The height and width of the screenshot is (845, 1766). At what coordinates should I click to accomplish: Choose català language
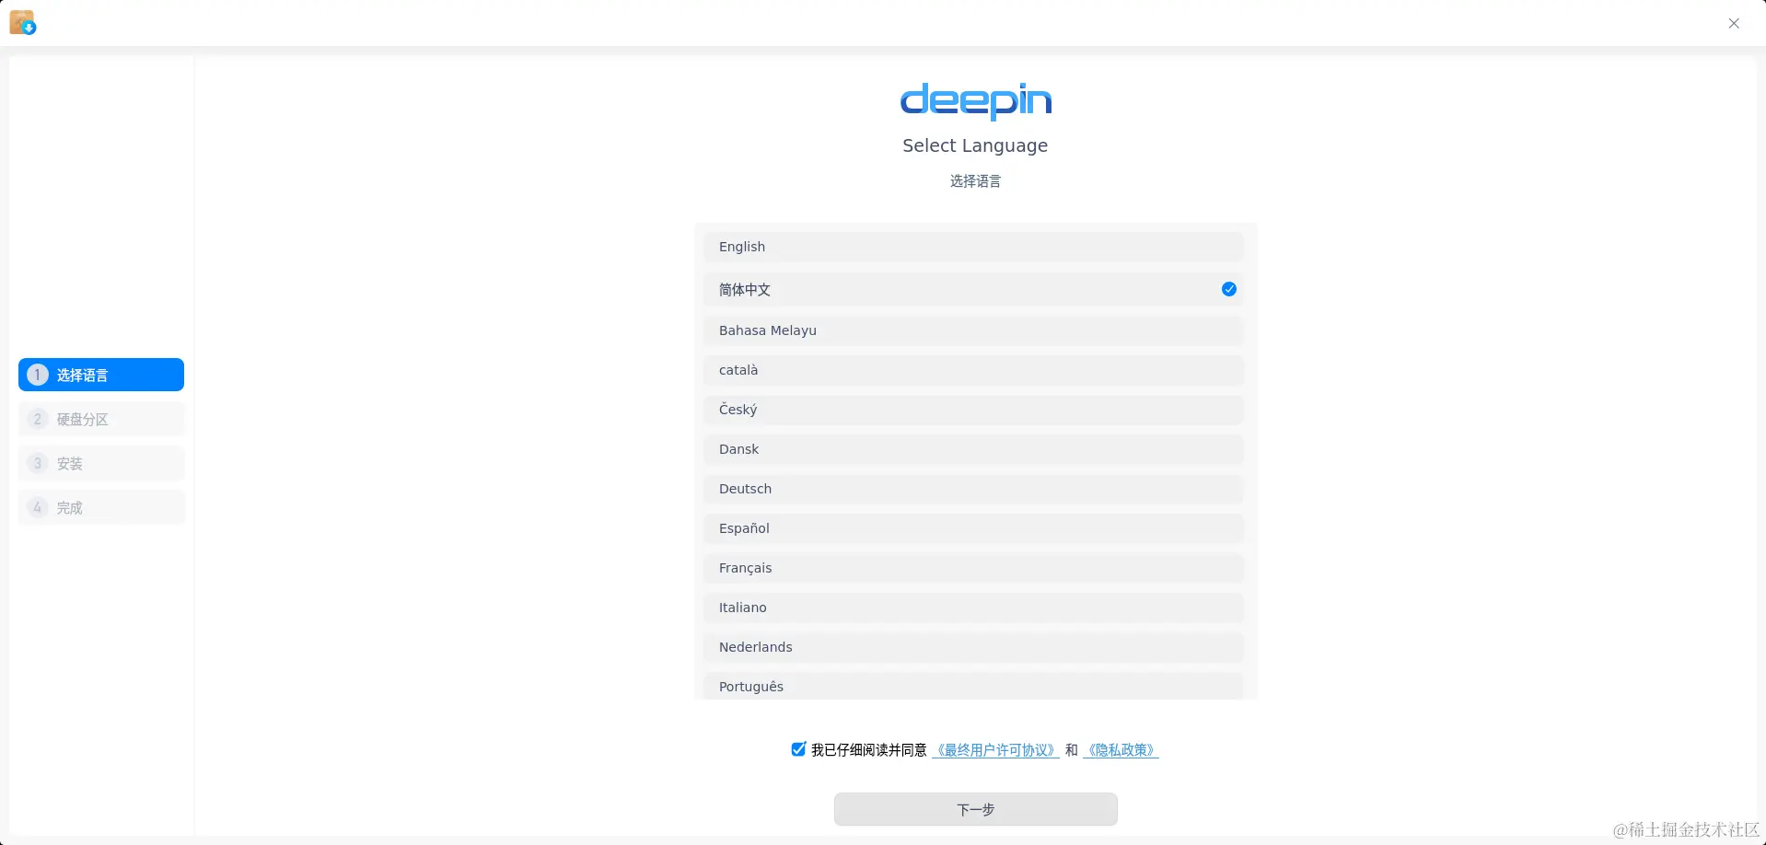[x=974, y=370]
